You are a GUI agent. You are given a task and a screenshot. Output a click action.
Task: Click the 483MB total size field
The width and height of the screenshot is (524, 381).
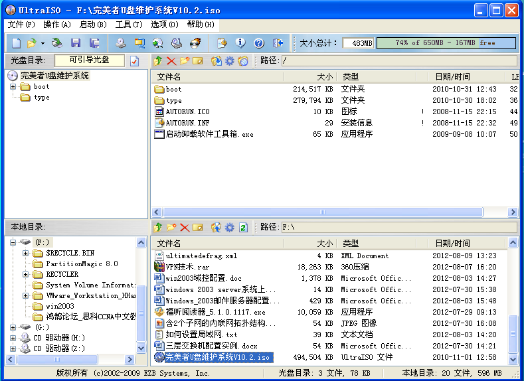(x=358, y=43)
